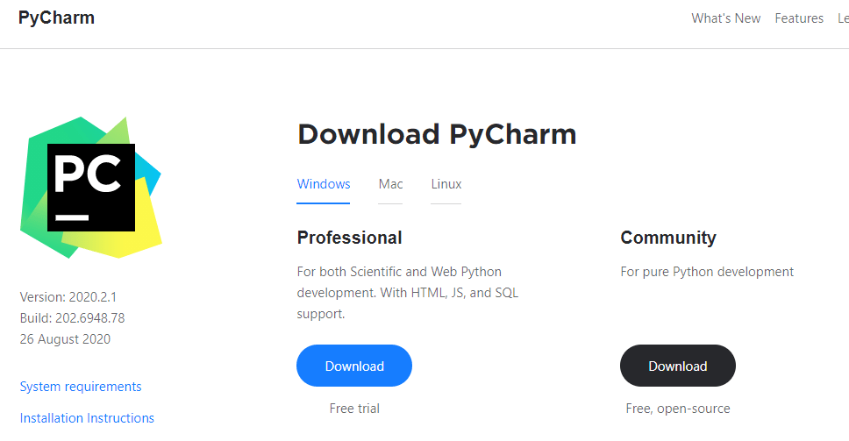The height and width of the screenshot is (441, 849).
Task: Click the Professional edition heading
Action: 349,238
